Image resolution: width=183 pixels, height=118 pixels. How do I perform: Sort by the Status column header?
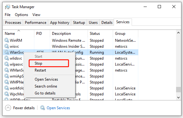click(100, 34)
